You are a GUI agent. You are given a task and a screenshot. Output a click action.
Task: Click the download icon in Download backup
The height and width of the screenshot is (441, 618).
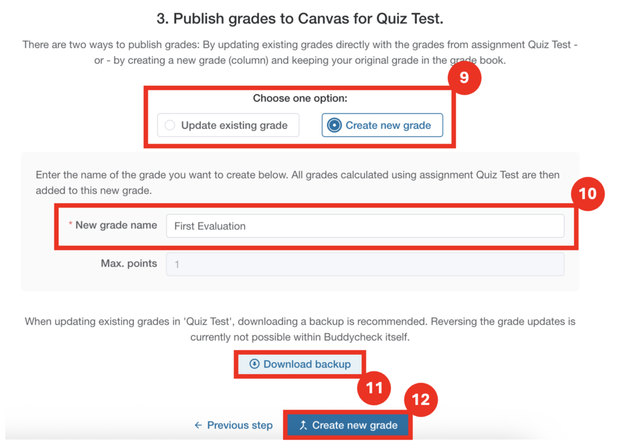(255, 364)
